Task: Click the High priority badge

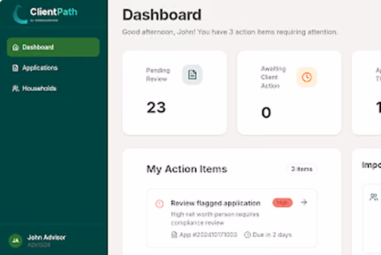Action: click(x=282, y=203)
